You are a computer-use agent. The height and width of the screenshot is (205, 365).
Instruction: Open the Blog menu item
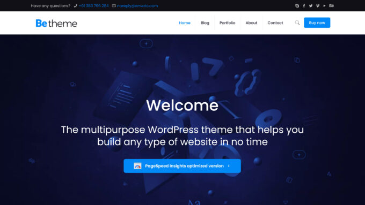tap(205, 23)
